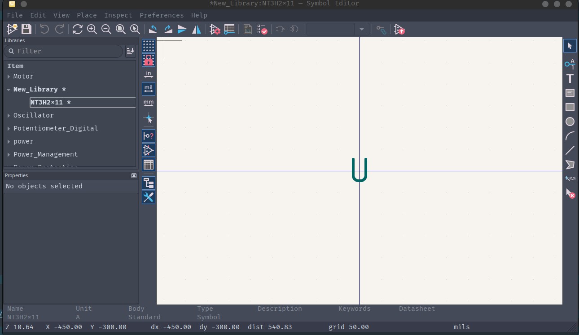Image resolution: width=579 pixels, height=335 pixels.
Task: Toggle grid visibility
Action: (x=149, y=45)
